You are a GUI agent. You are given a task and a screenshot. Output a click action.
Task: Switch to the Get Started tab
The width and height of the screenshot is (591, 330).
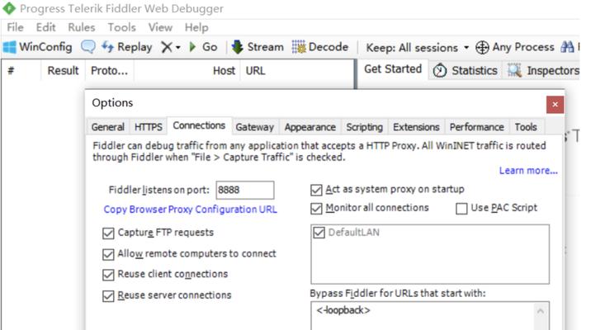(393, 69)
